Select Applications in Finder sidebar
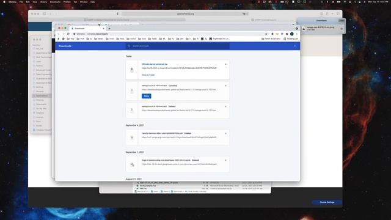Image resolution: width=391 pixels, height=220 pixels. point(42,95)
